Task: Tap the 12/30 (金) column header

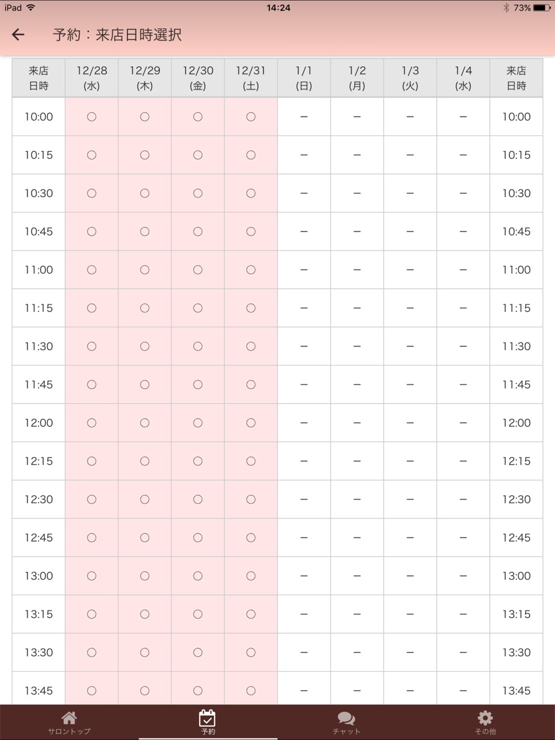Action: (x=198, y=78)
